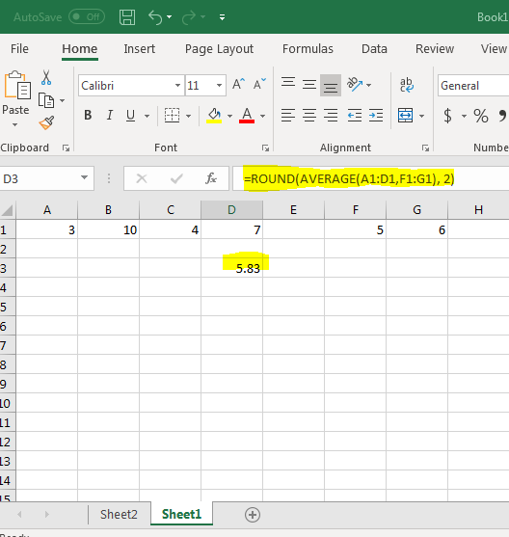This screenshot has height=537, width=509.
Task: Center text horizontally
Action: (309, 116)
